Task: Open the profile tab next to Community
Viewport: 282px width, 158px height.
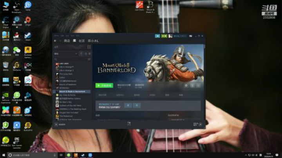Action: [93, 41]
